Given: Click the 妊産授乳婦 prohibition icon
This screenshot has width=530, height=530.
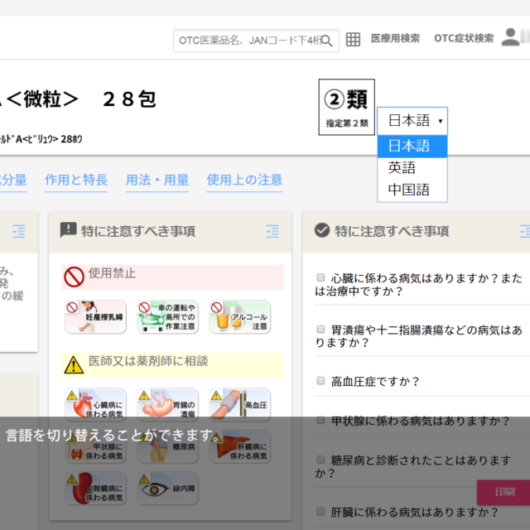Looking at the screenshot, I should tap(96, 317).
